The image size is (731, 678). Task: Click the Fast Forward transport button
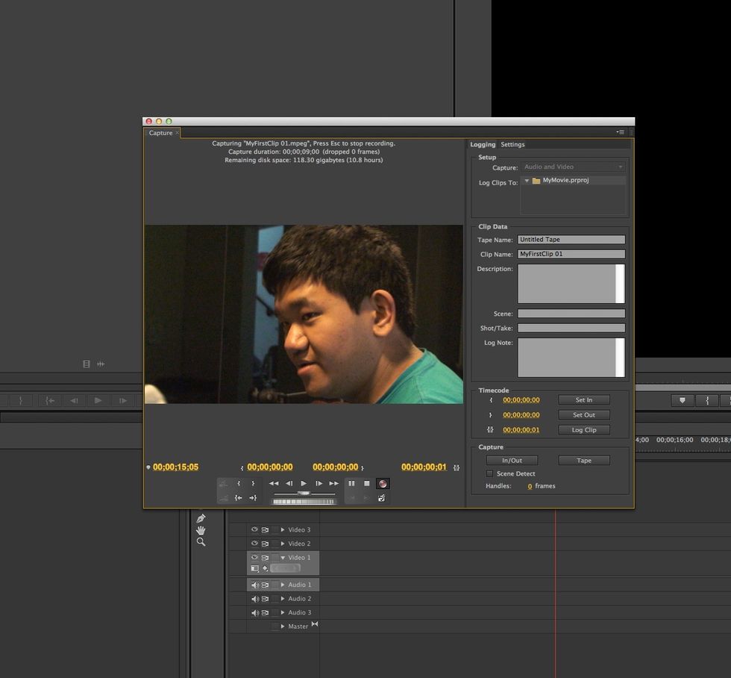(333, 484)
